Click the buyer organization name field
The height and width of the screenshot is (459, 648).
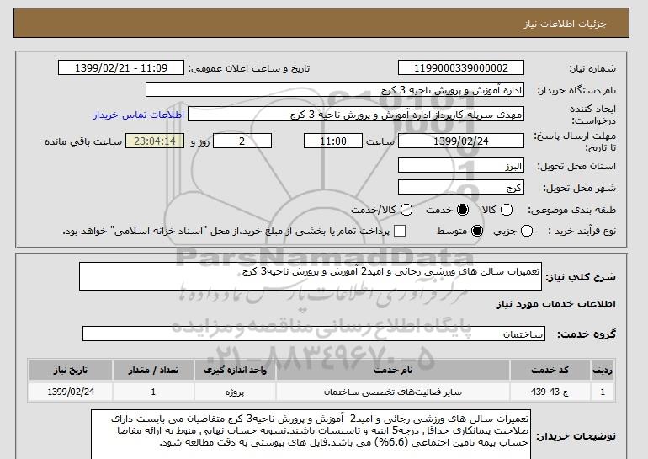(x=335, y=90)
